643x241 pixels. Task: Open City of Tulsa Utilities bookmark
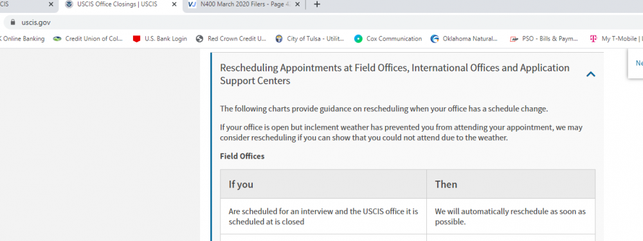pos(310,39)
